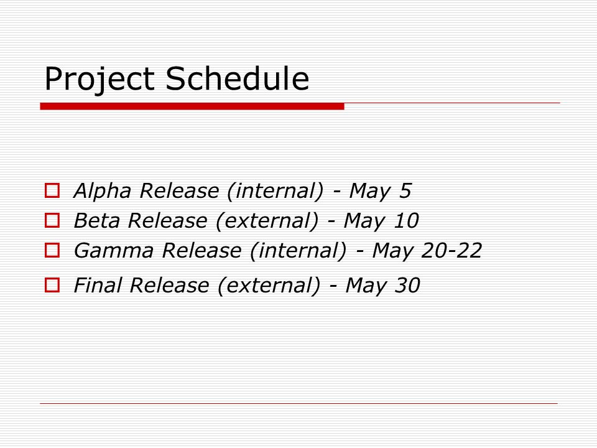The width and height of the screenshot is (597, 448).
Task: Select the thick red bar under the title
Action: 192,106
